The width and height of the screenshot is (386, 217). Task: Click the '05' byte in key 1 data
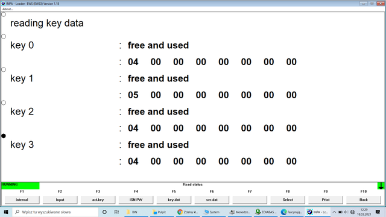(133, 95)
